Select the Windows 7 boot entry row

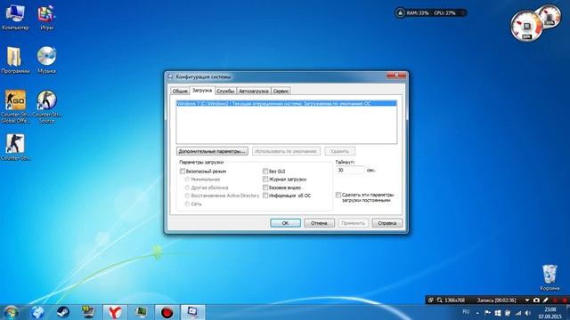coord(287,103)
